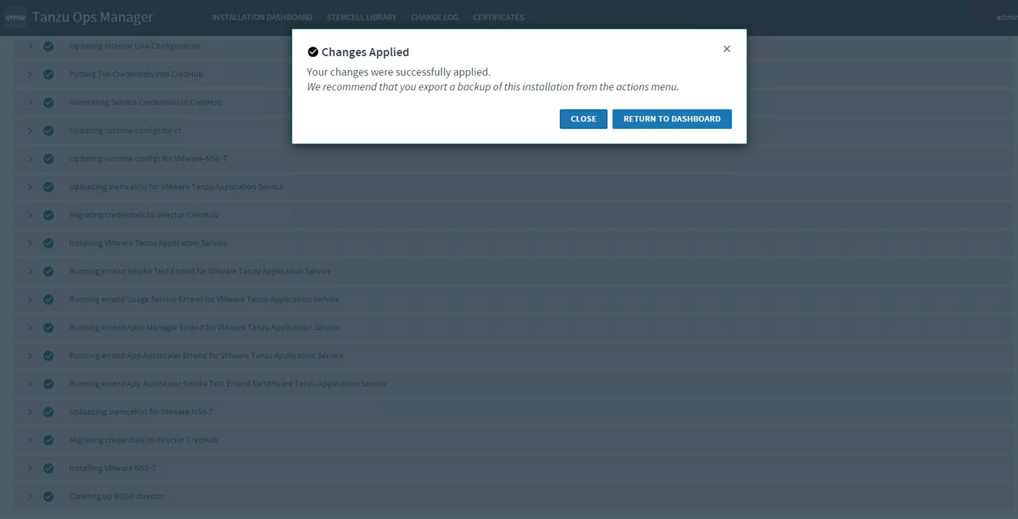Click success checkmark for Updating Internal UAA Configuration
Image resolution: width=1018 pixels, height=519 pixels.
point(48,46)
